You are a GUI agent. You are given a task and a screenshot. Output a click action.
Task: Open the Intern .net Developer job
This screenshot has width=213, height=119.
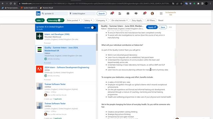pyautogui.click(x=57, y=34)
